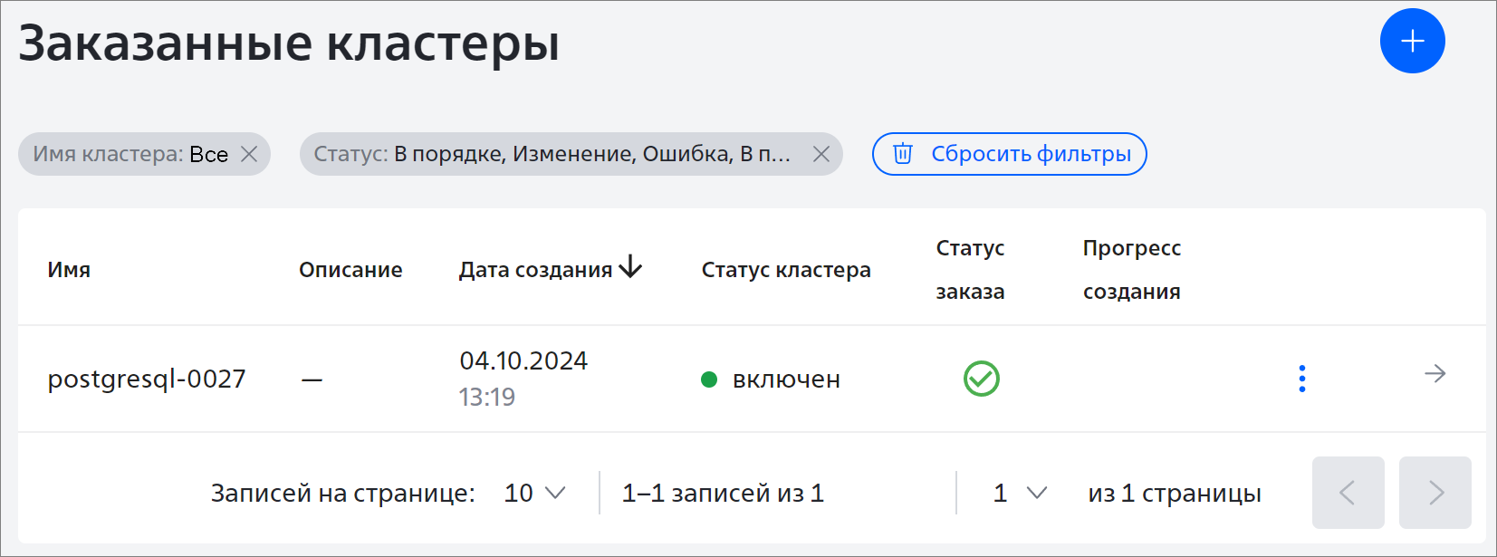Sort by 'Статус кластера' column header
1497x557 pixels.
(x=786, y=270)
